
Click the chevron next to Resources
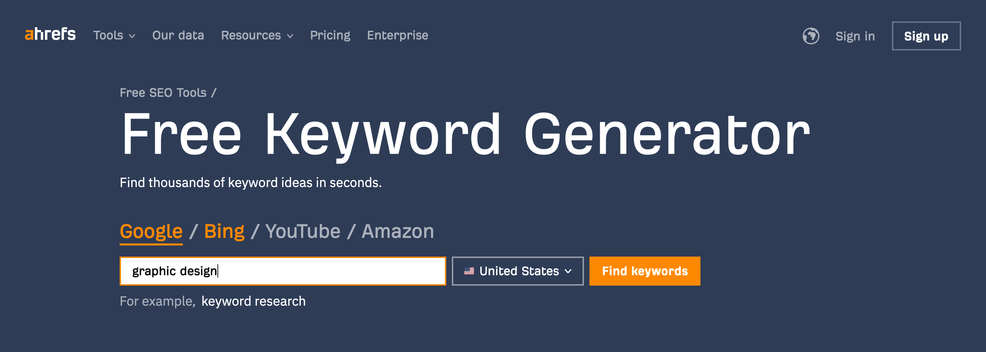pyautogui.click(x=290, y=36)
